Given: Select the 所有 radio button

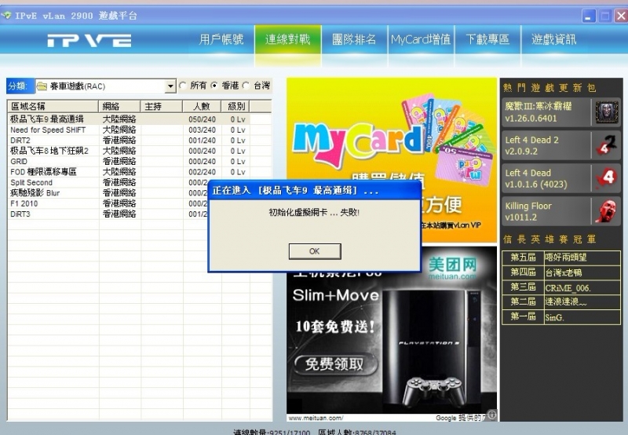Looking at the screenshot, I should coord(183,86).
